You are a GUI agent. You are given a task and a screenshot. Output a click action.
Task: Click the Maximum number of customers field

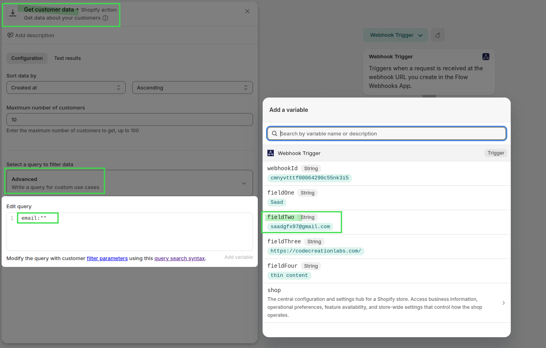[x=129, y=119]
